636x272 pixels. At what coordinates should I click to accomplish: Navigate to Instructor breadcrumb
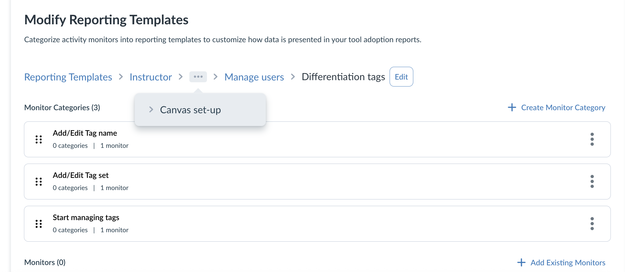click(151, 77)
